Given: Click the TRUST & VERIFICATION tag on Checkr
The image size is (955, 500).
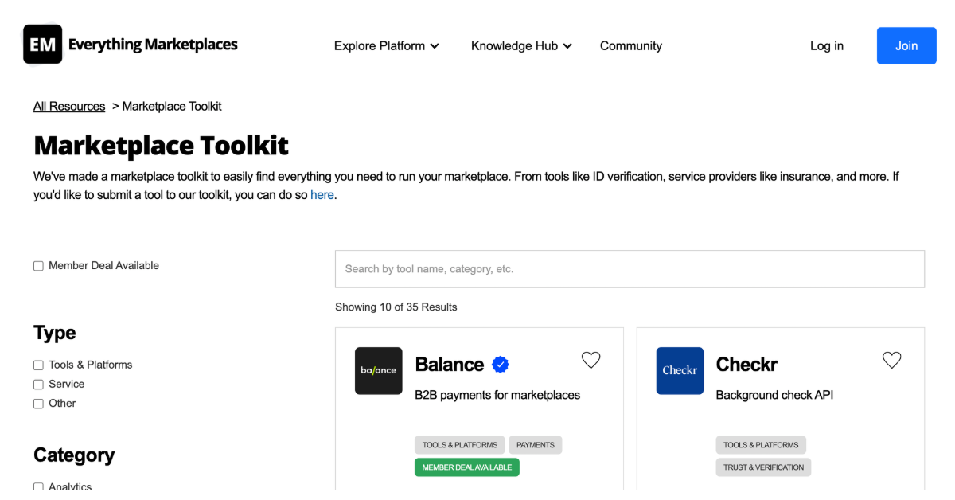Looking at the screenshot, I should pyautogui.click(x=762, y=467).
